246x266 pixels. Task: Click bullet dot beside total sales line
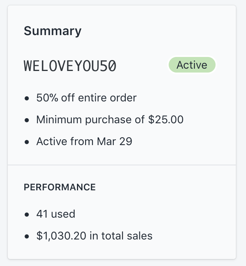click(27, 236)
